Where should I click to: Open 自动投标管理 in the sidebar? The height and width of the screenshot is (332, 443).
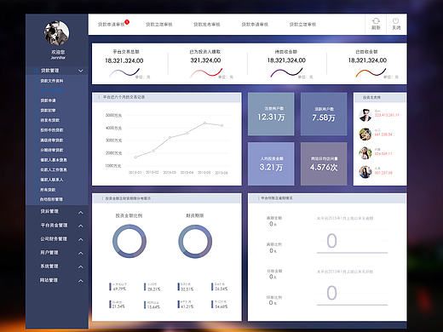coord(51,199)
